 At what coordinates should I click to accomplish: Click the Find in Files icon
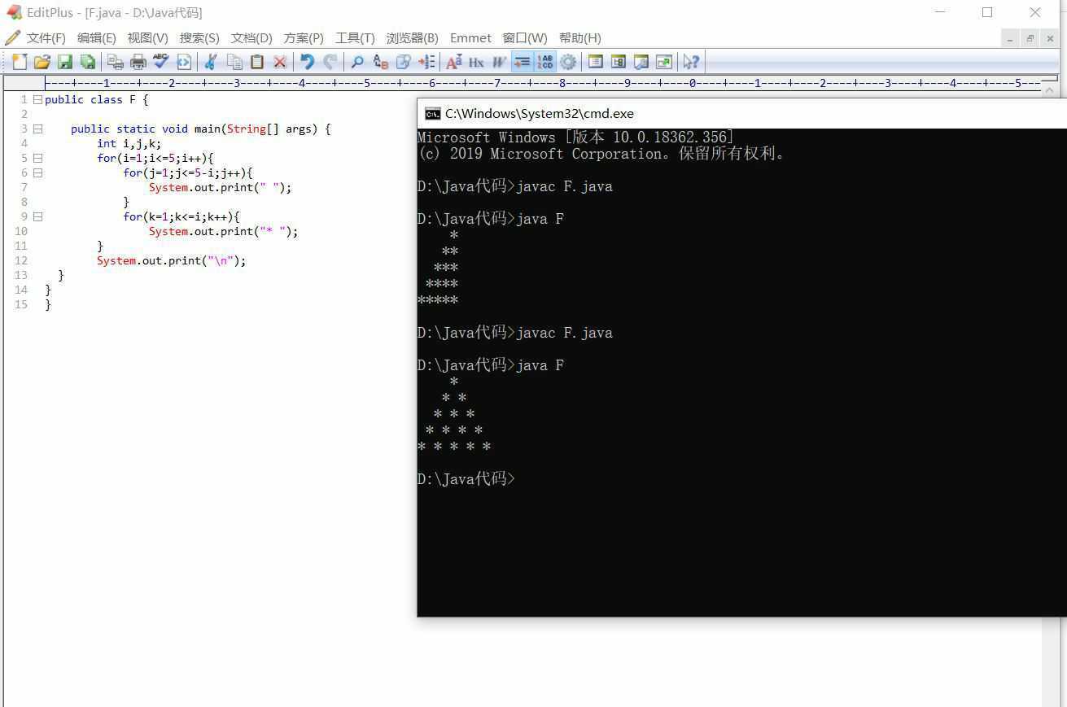click(x=403, y=62)
